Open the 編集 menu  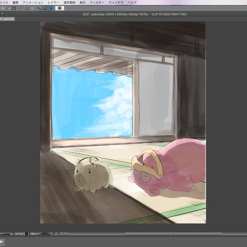point(15,3)
